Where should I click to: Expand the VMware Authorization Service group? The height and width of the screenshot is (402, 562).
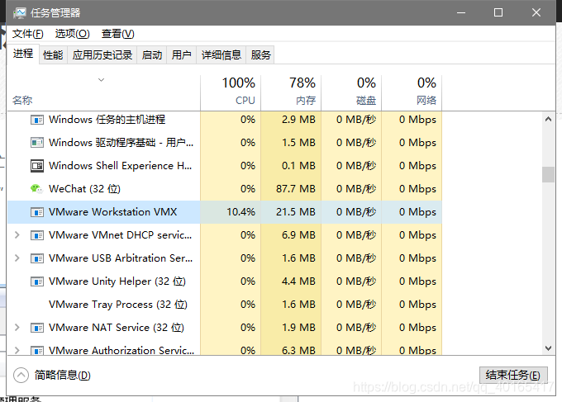coord(17,350)
